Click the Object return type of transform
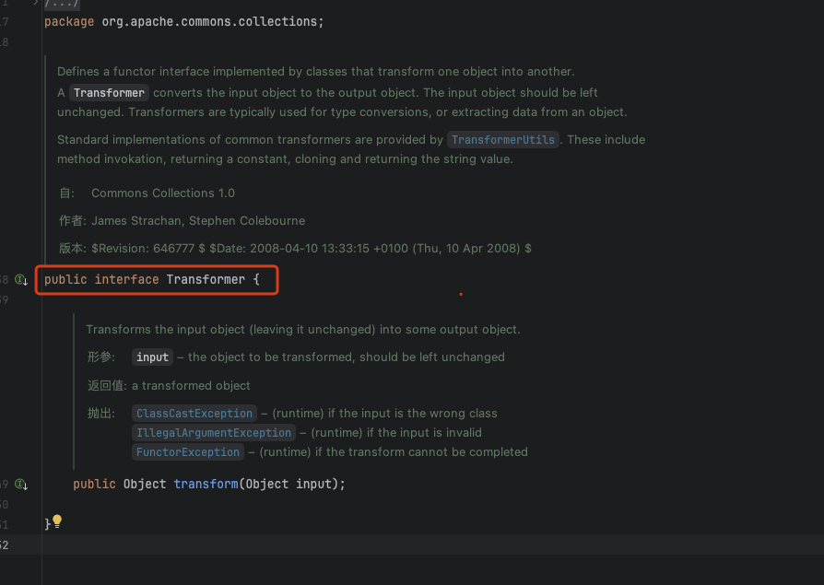 [145, 484]
